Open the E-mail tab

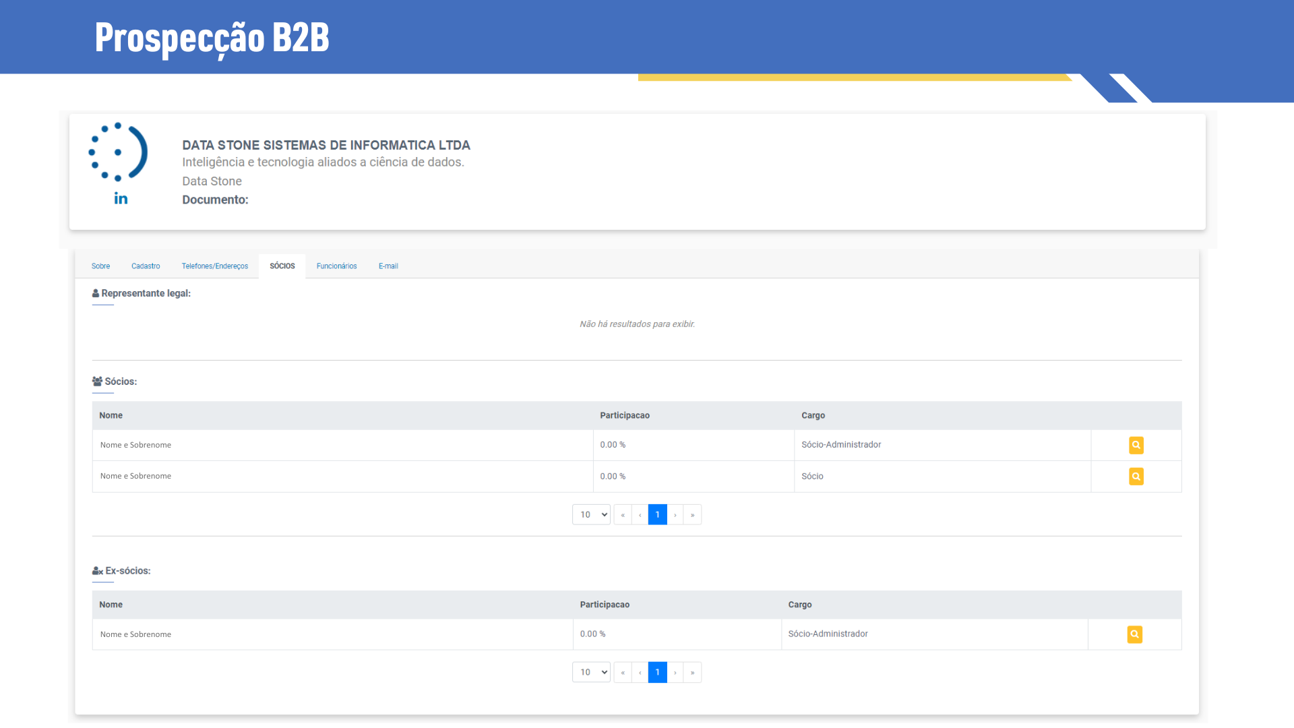[388, 266]
